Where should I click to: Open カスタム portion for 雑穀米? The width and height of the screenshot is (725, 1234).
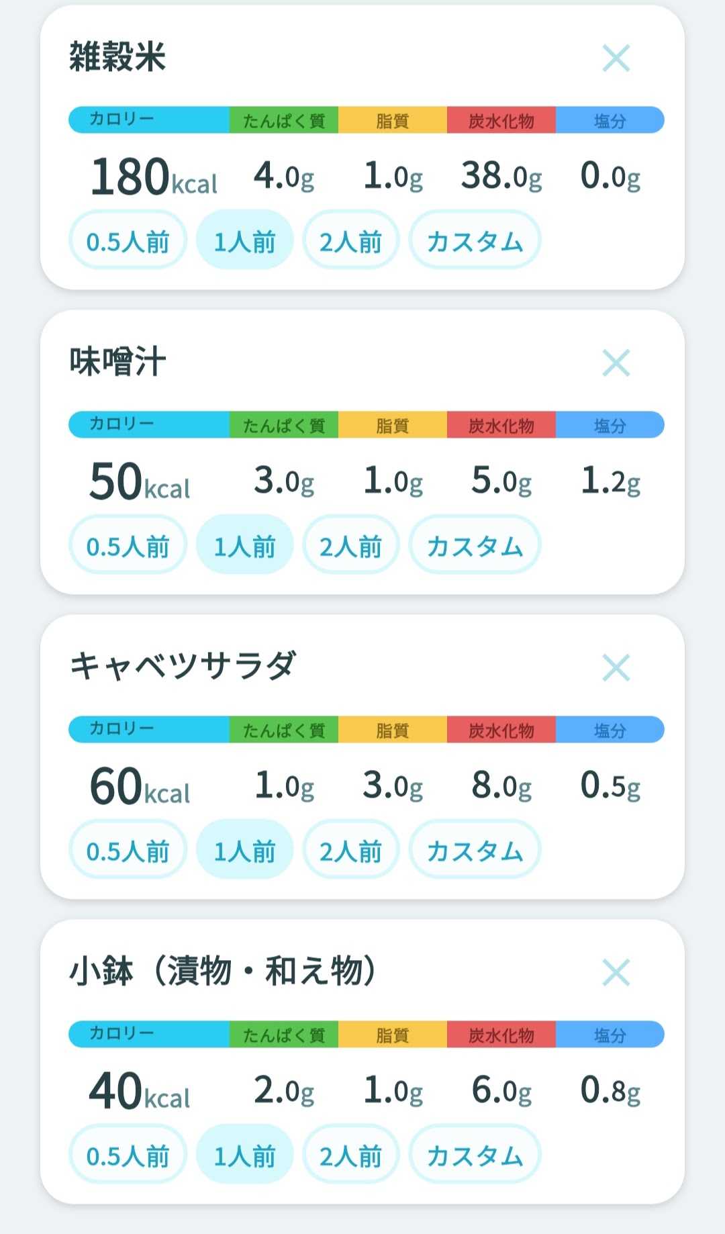(x=475, y=240)
